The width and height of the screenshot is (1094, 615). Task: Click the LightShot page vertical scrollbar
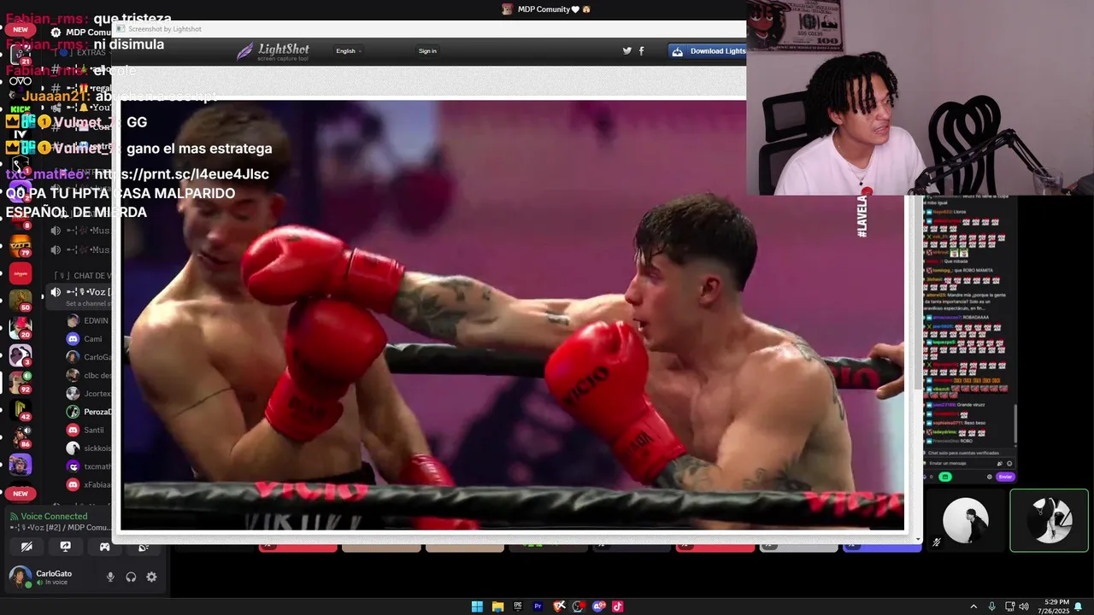click(918, 290)
